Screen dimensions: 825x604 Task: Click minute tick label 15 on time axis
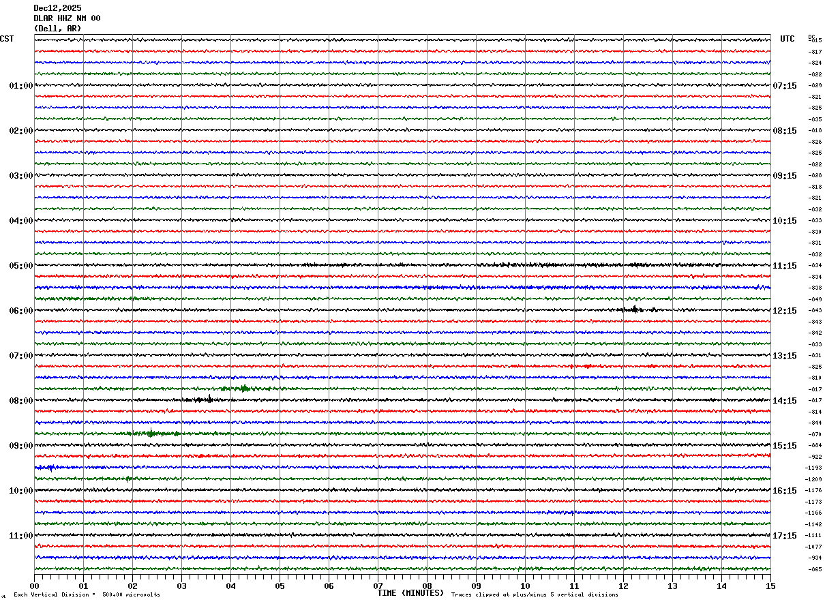pos(770,586)
